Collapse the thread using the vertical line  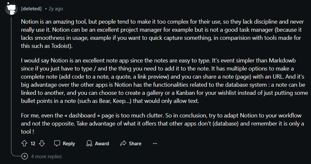pos(11,83)
